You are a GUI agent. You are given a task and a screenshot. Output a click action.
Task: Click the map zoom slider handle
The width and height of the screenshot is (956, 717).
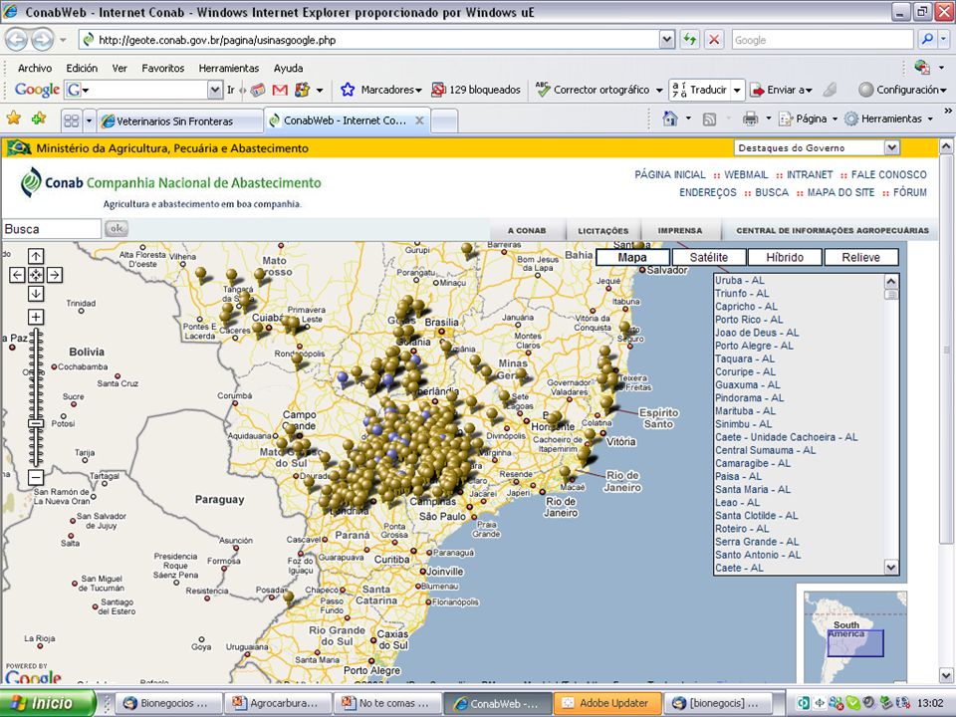36,423
